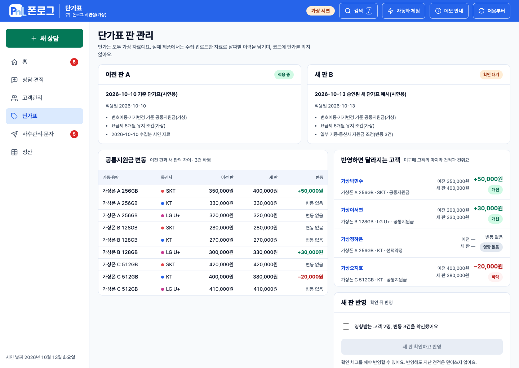Click the 사후관리·문자 paper plane icon
The width and height of the screenshot is (519, 368).
(14, 134)
